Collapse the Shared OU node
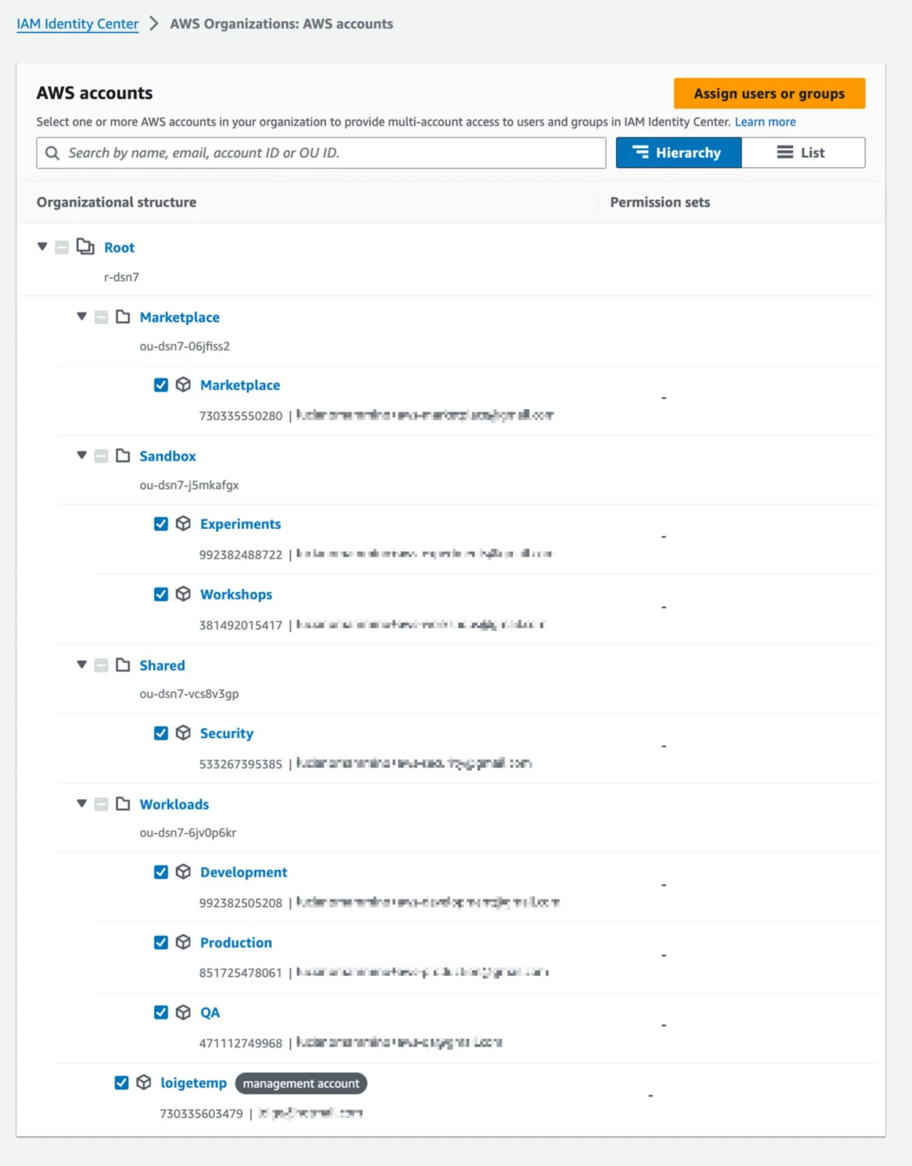Viewport: 912px width, 1166px height. point(81,665)
